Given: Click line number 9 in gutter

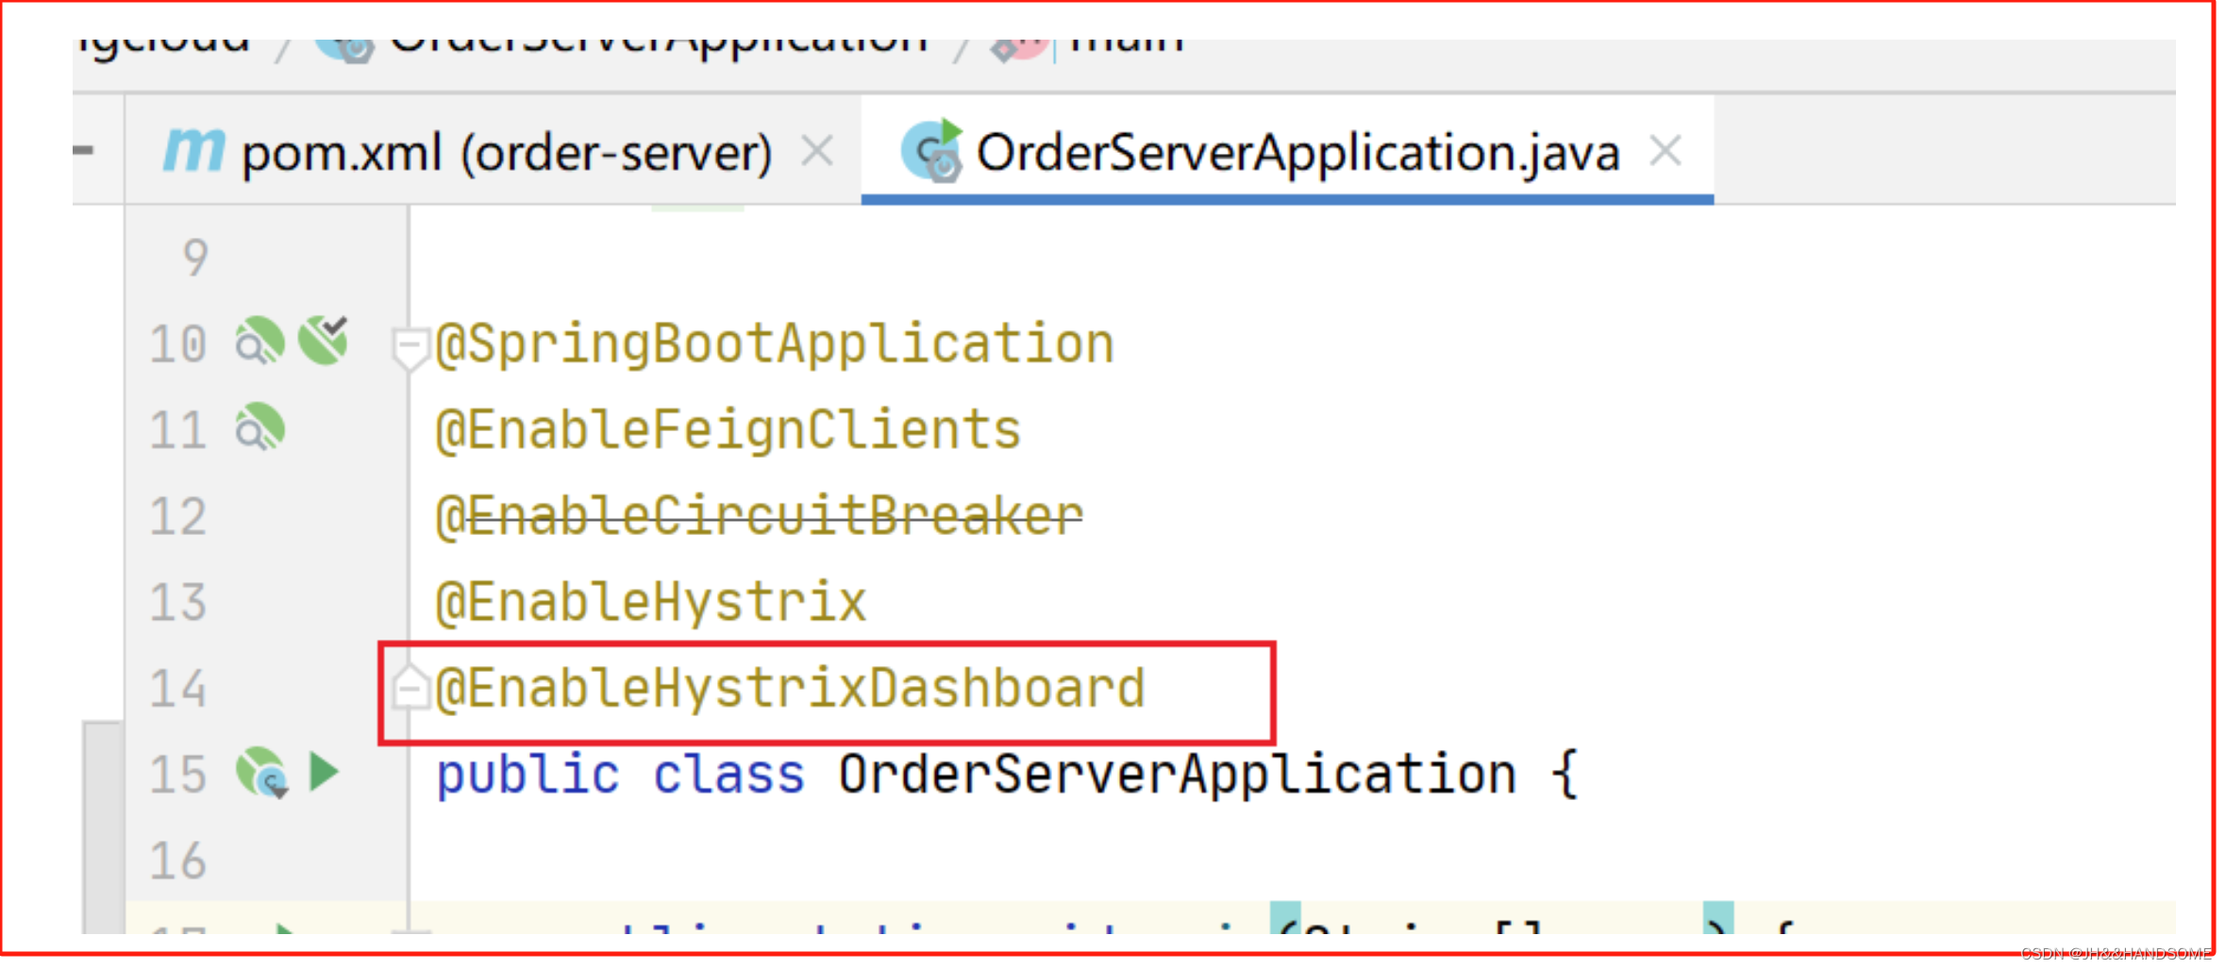Looking at the screenshot, I should click(x=194, y=258).
